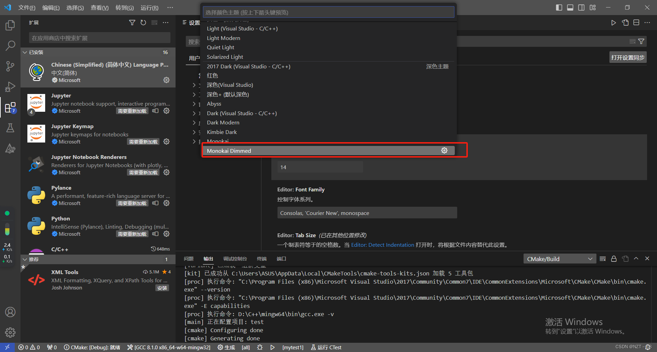Focus the color theme search box
657x352 pixels.
(x=328, y=12)
